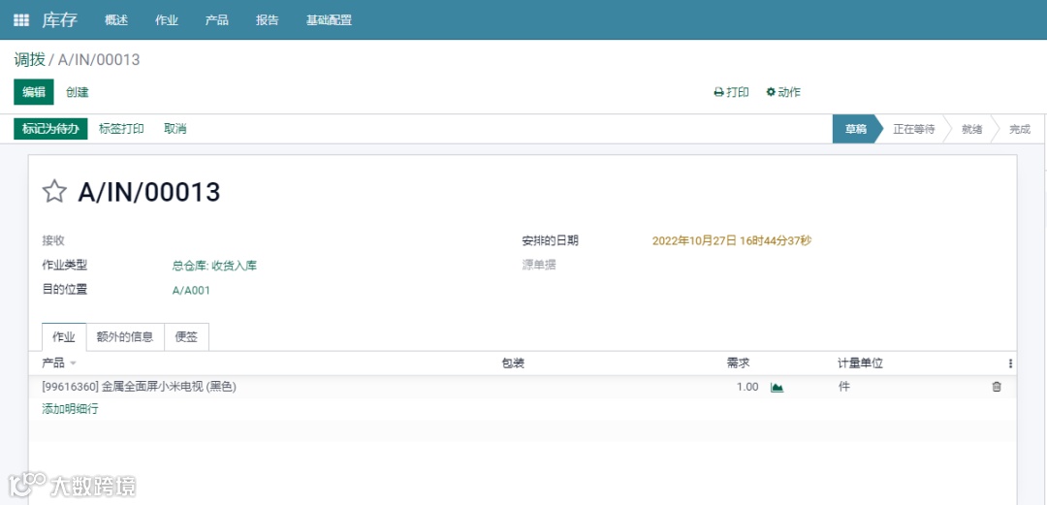Viewport: 1047px width, 505px height.
Task: Open column options kebab icon in table header
Action: point(1010,363)
